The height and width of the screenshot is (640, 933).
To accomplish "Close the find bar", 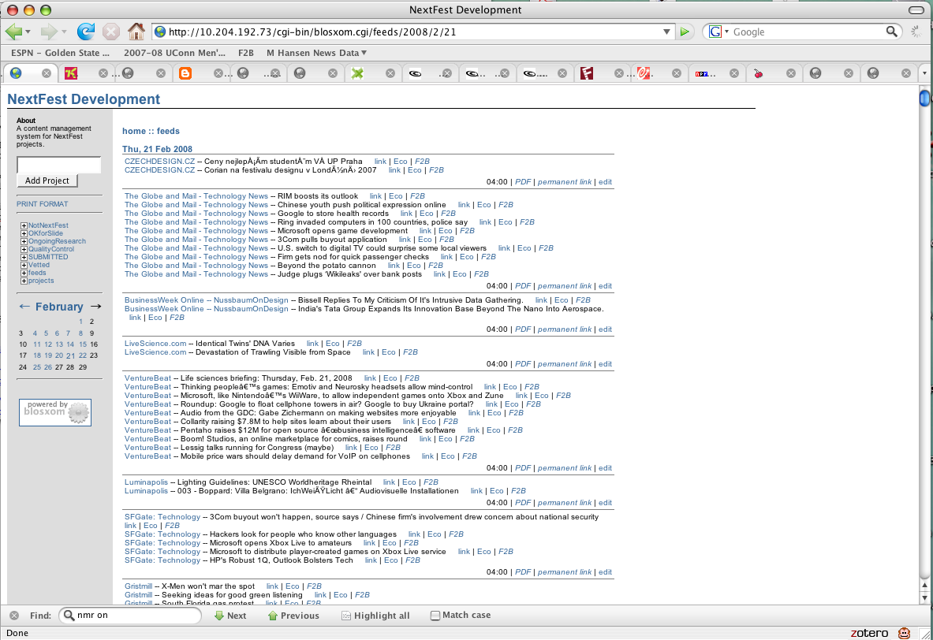I will [x=14, y=616].
